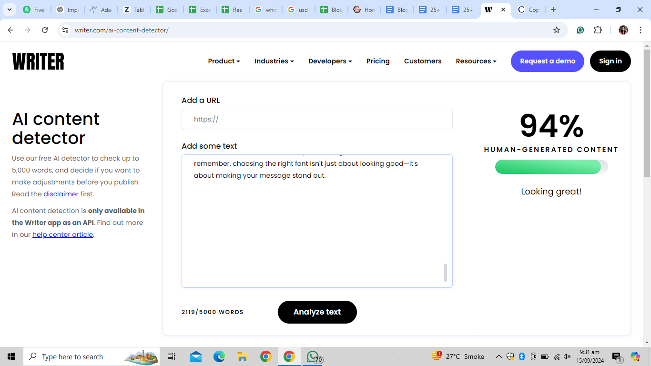Viewport: 651px width, 366px height.
Task: Open Chrome three-dot menu
Action: 641,30
